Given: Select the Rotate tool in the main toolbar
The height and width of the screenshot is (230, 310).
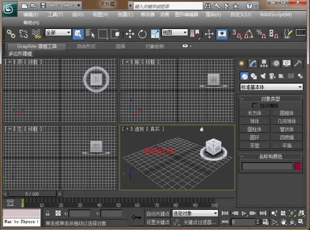Looking at the screenshot, I should click(142, 34).
